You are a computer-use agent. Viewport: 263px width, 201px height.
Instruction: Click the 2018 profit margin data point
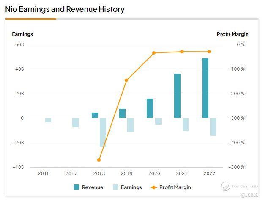[x=99, y=160]
